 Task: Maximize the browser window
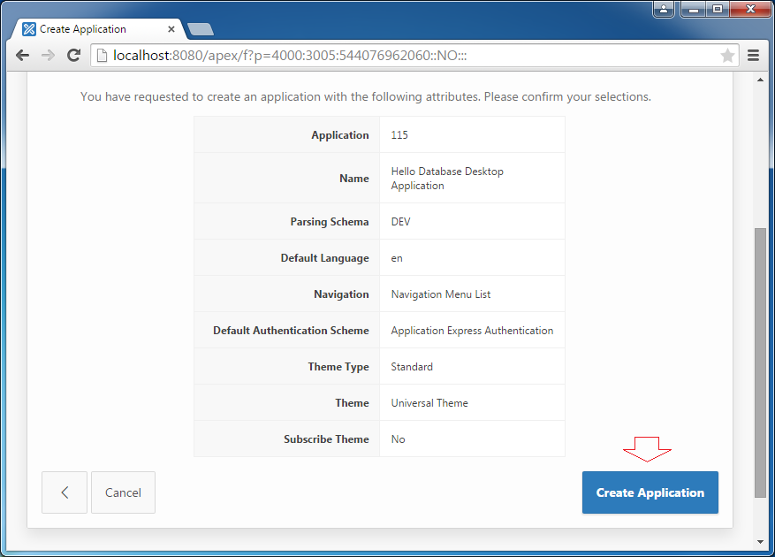(718, 9)
